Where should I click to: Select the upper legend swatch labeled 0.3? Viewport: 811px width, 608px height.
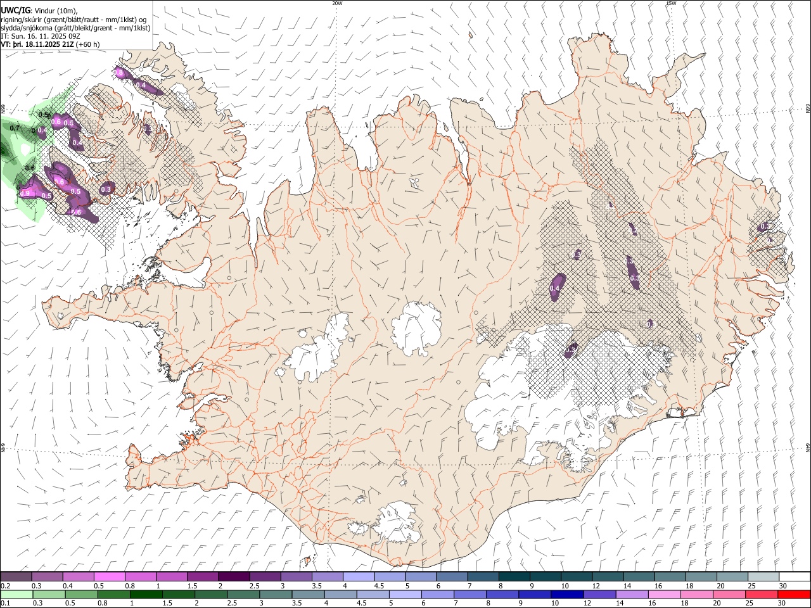48,576
